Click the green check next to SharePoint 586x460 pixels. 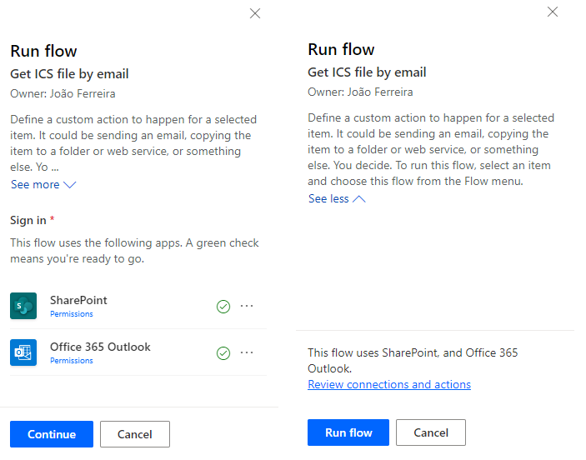pyautogui.click(x=223, y=307)
